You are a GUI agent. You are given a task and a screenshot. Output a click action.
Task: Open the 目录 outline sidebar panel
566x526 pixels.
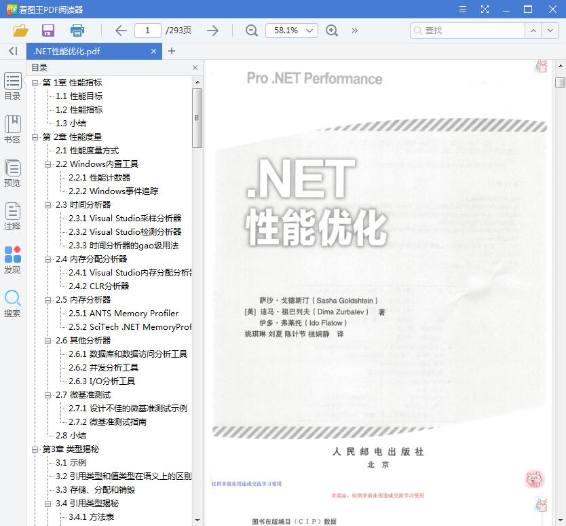click(13, 86)
